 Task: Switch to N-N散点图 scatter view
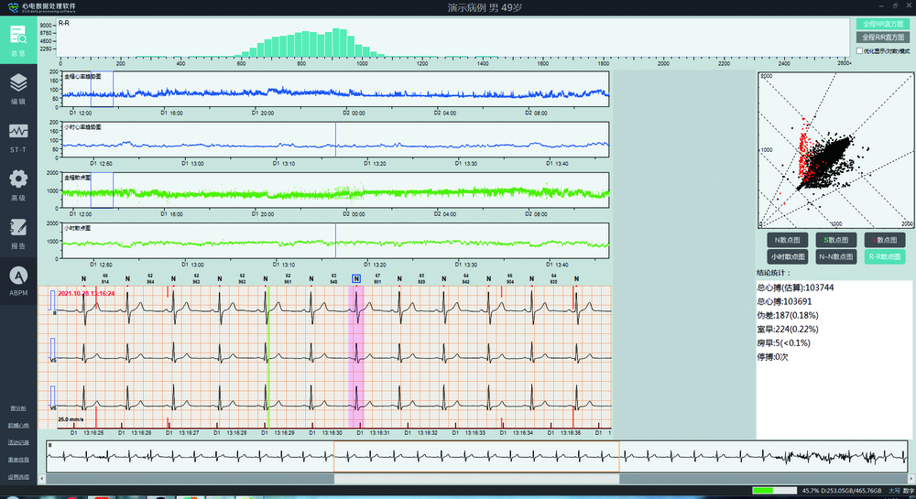tap(836, 257)
